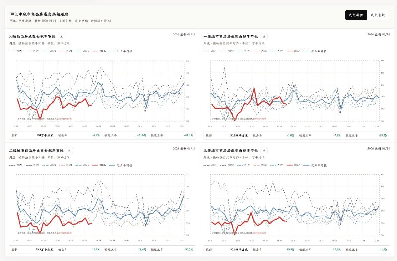Switch to the 成交套数 tab
Image resolution: width=397 pixels, height=261 pixels.
pyautogui.click(x=377, y=15)
